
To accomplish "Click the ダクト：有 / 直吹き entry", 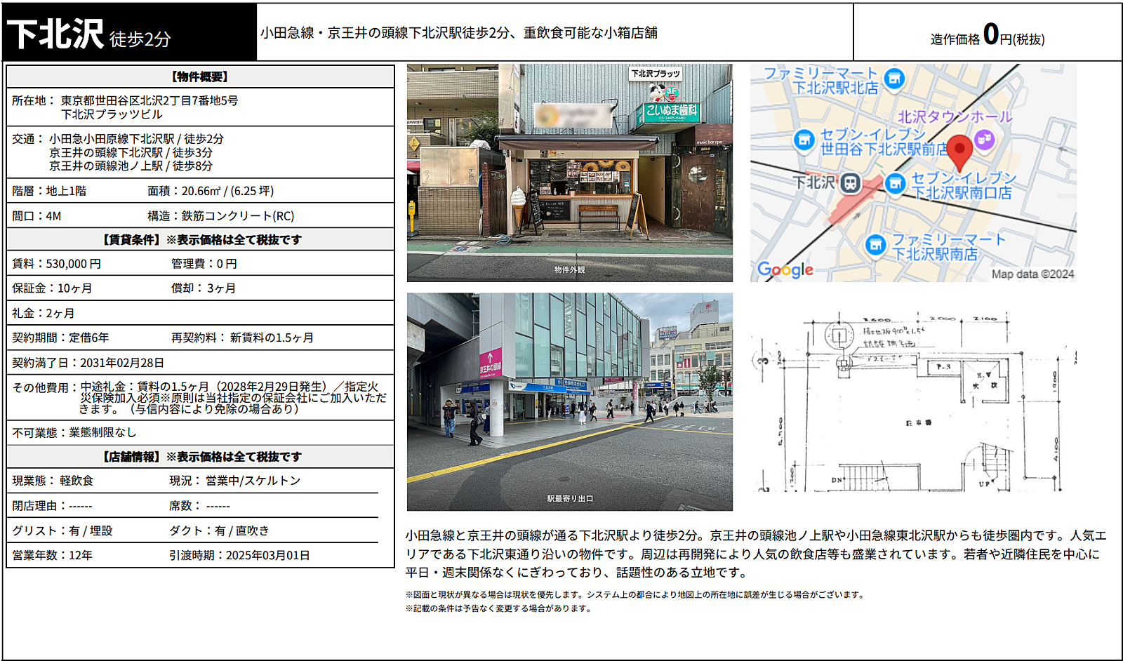I will coord(219,530).
